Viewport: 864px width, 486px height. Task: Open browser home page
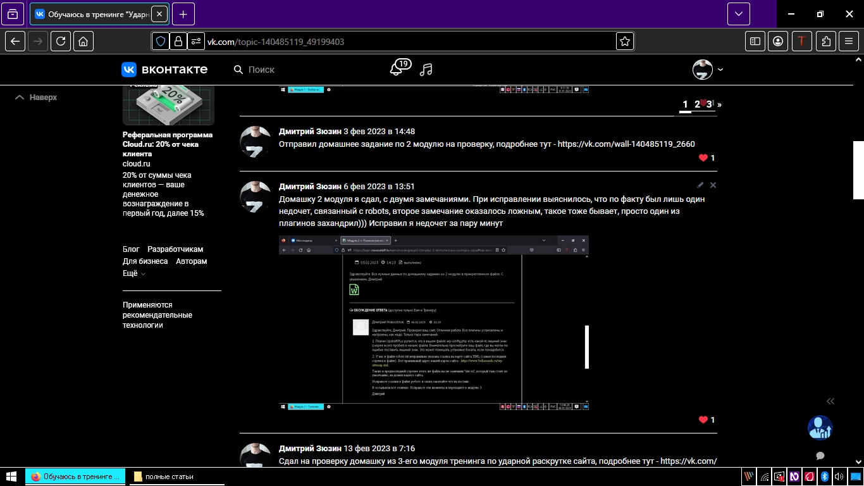(x=83, y=41)
